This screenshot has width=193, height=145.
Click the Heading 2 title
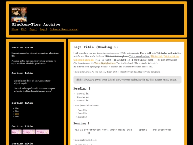82,88
